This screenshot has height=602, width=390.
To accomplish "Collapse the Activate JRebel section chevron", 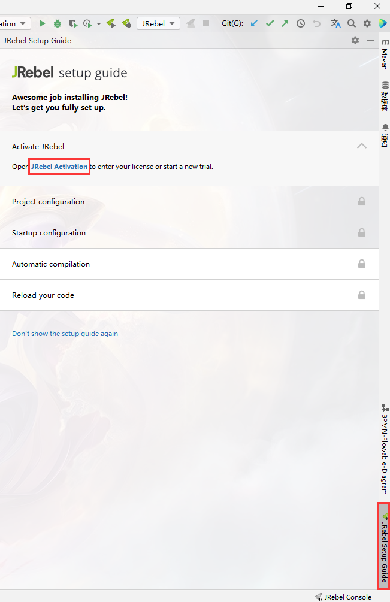I will coord(362,146).
